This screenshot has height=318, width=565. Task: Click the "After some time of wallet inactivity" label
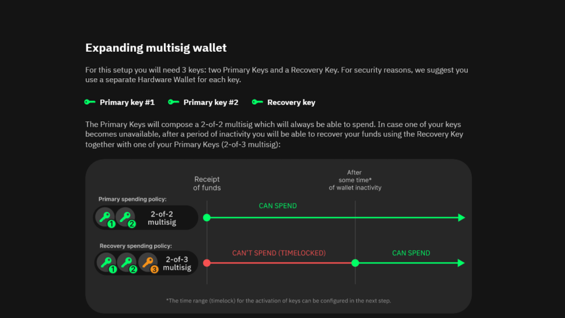click(x=355, y=180)
